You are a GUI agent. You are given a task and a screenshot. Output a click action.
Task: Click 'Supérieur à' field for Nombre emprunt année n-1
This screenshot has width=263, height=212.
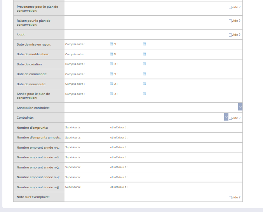pyautogui.click(x=96, y=147)
